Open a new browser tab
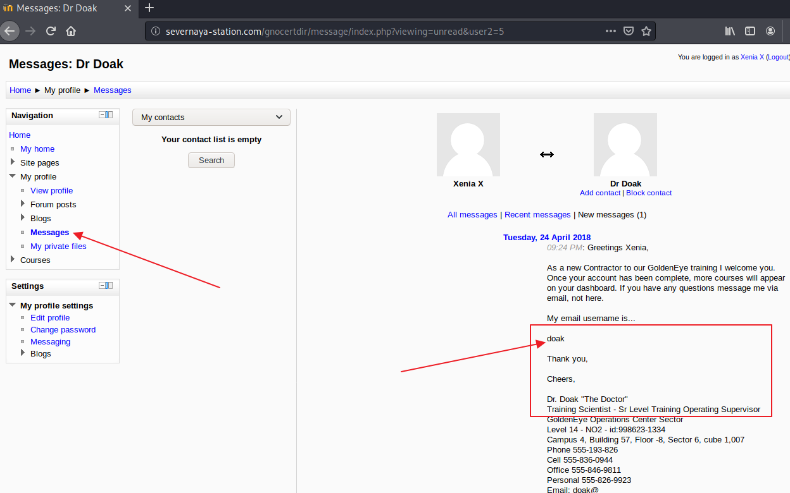This screenshot has height=493, width=790. [149, 8]
